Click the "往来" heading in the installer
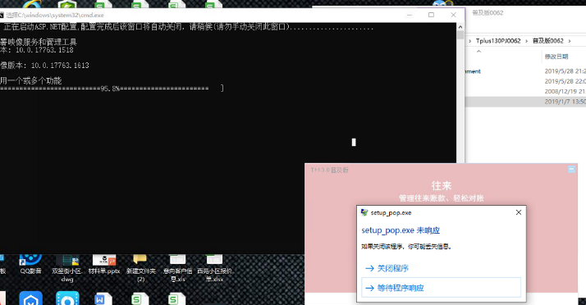586x305 pixels. pyautogui.click(x=442, y=185)
